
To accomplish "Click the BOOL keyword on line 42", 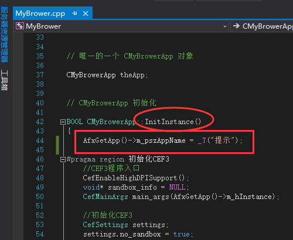I will pos(74,122).
